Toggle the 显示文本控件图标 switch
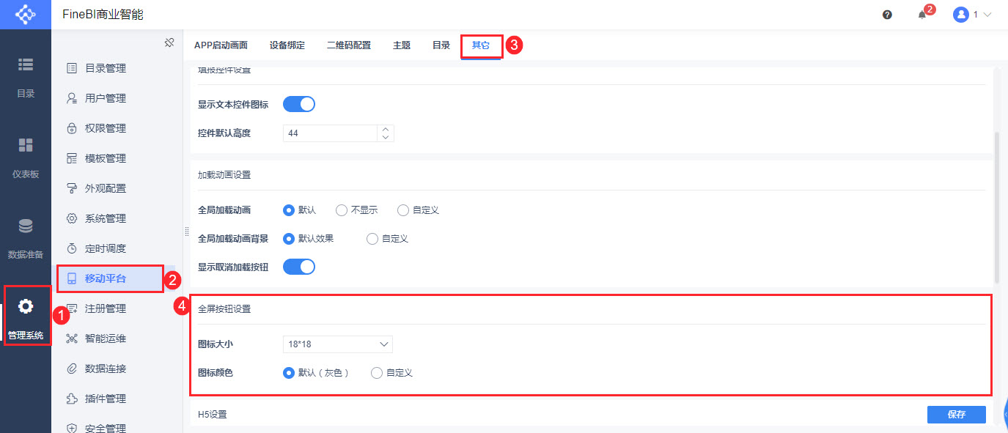This screenshot has height=433, width=1008. tap(299, 104)
